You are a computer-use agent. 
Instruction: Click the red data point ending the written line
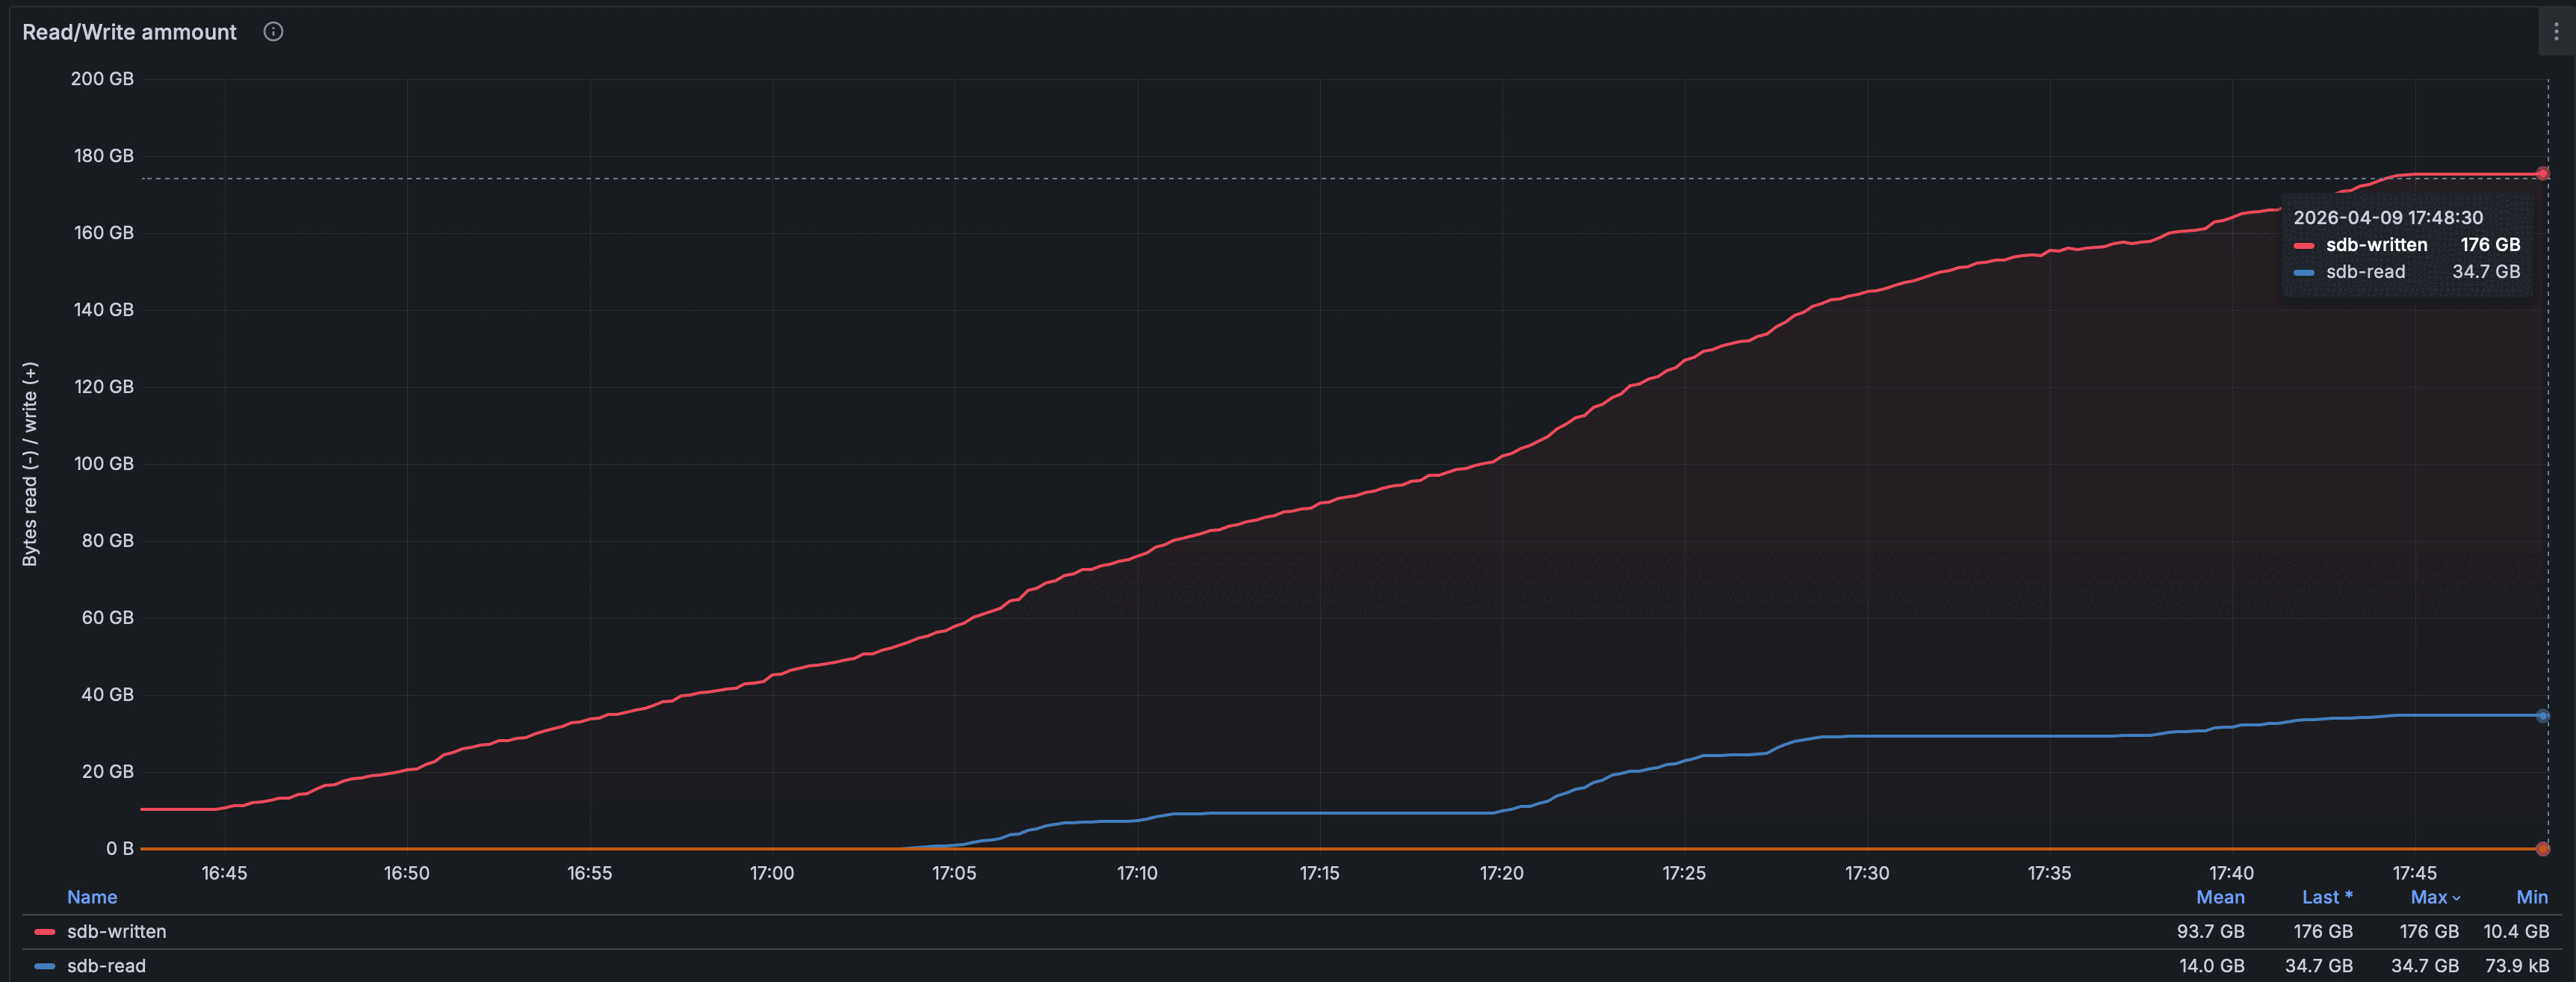pos(2542,174)
